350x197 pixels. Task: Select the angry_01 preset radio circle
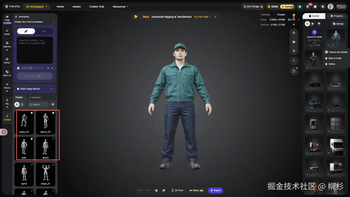click(53, 165)
